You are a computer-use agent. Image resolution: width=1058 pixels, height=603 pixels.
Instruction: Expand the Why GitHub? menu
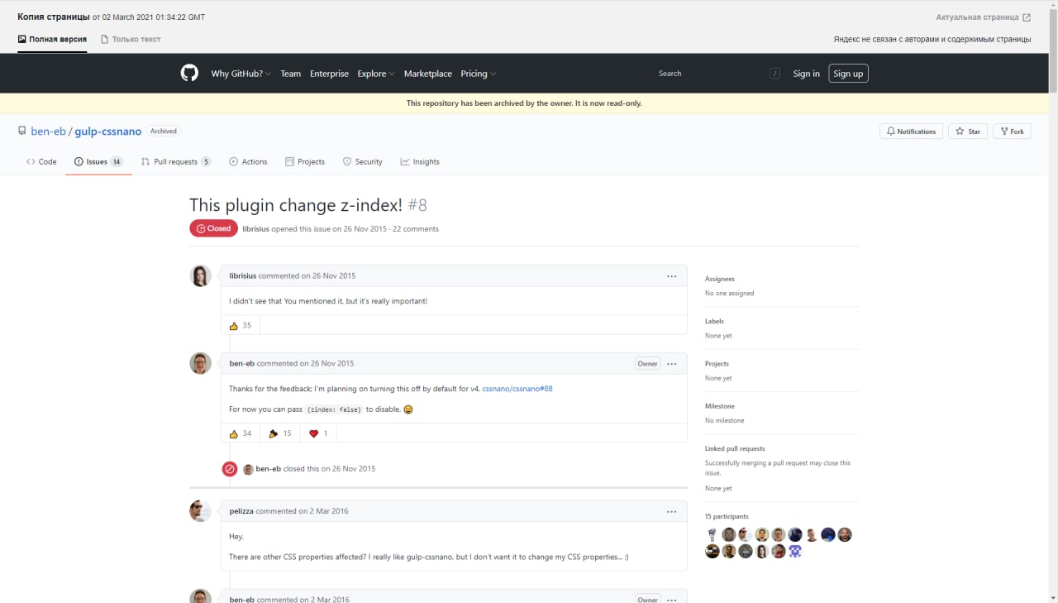coord(241,74)
